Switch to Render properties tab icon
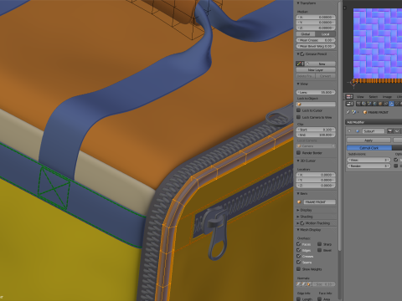Viewport: 402px width, 301px height. click(358, 104)
